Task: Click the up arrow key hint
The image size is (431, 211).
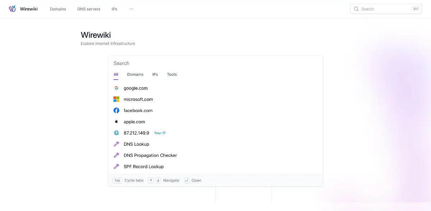Action: [x=151, y=180]
